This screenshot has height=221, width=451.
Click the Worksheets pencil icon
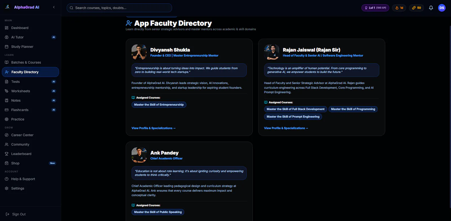[6, 91]
